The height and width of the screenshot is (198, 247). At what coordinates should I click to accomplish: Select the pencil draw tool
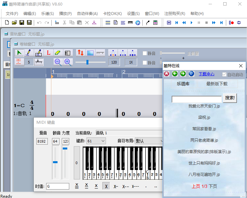tap(29, 53)
